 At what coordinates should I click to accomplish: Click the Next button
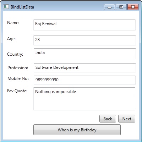127,119
